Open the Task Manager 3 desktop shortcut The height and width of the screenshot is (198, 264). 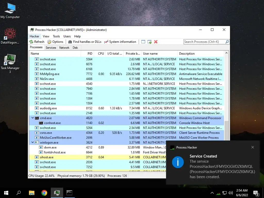coord(10,63)
